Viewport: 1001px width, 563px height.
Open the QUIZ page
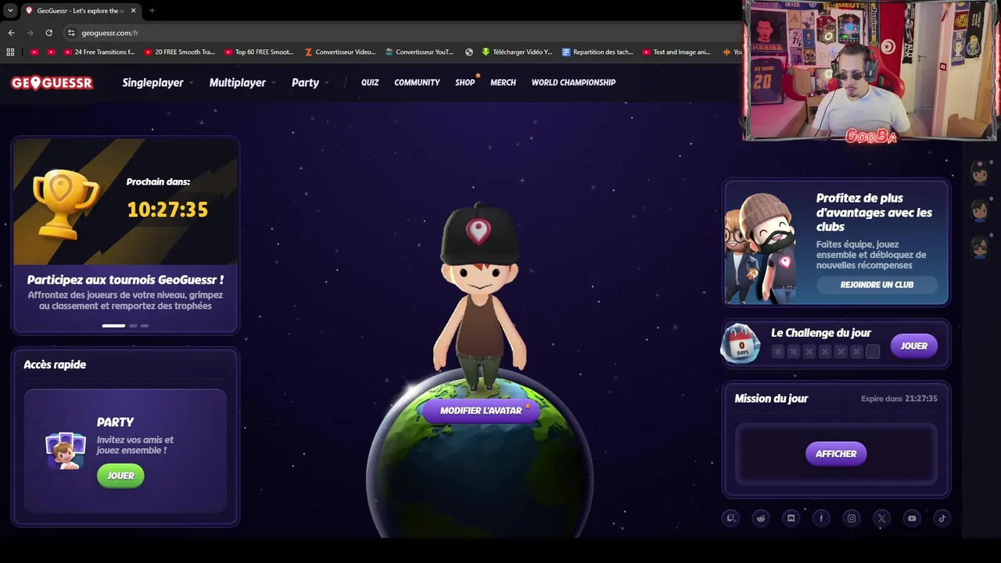point(370,83)
